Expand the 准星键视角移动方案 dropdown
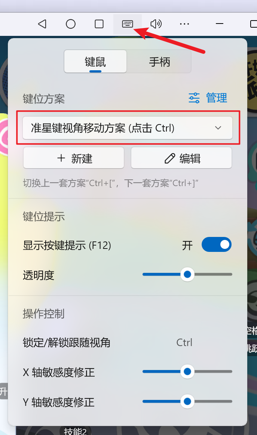This screenshot has width=257, height=435. (x=128, y=128)
